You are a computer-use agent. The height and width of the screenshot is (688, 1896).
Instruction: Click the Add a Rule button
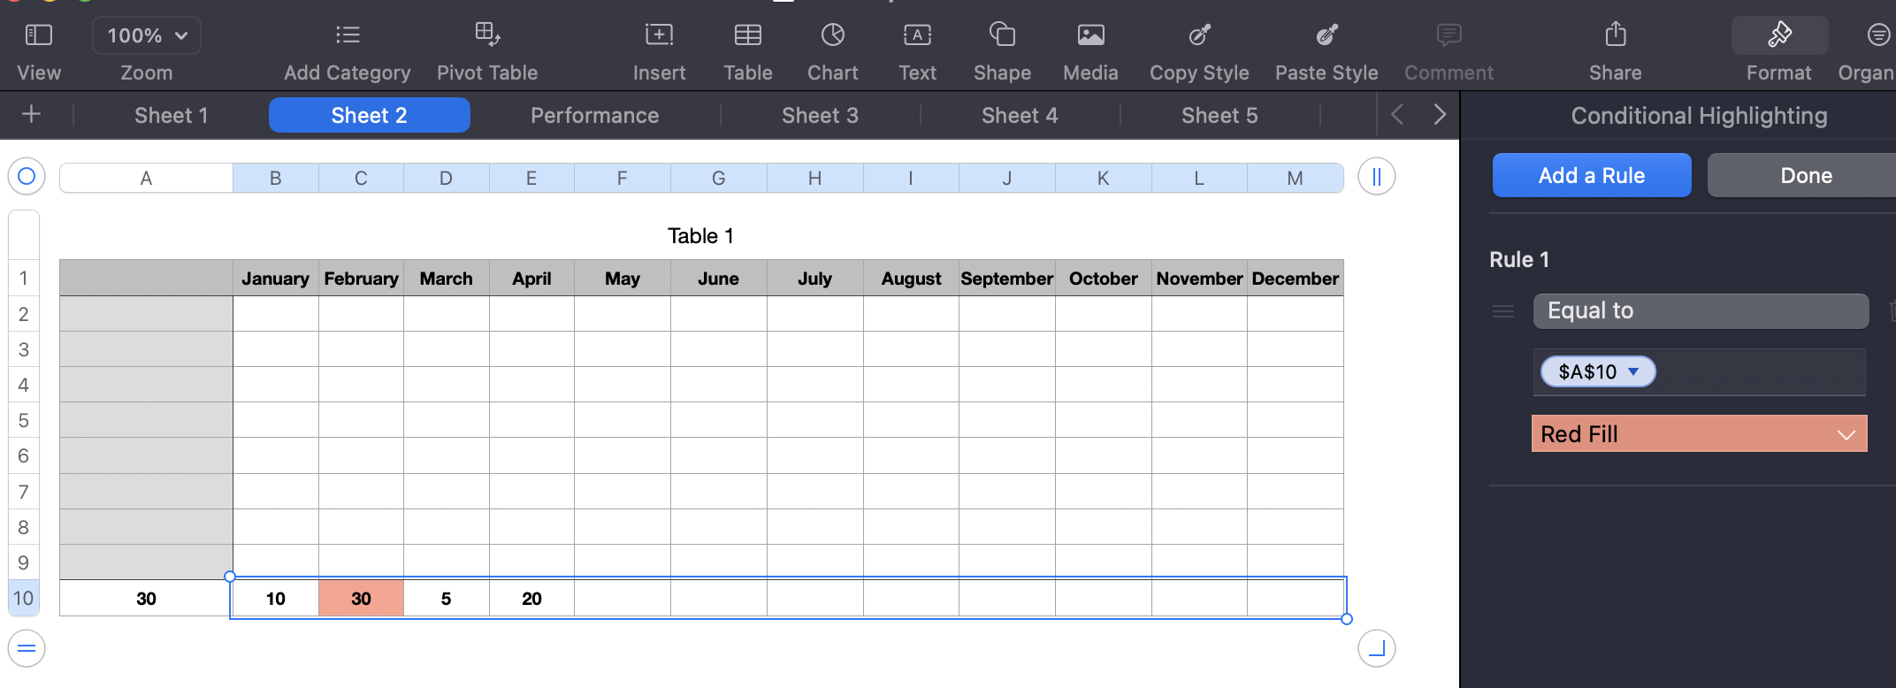click(x=1592, y=175)
